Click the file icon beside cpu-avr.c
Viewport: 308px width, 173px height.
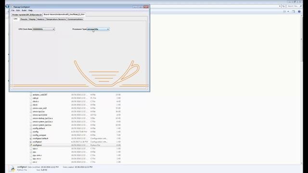click(x=31, y=159)
